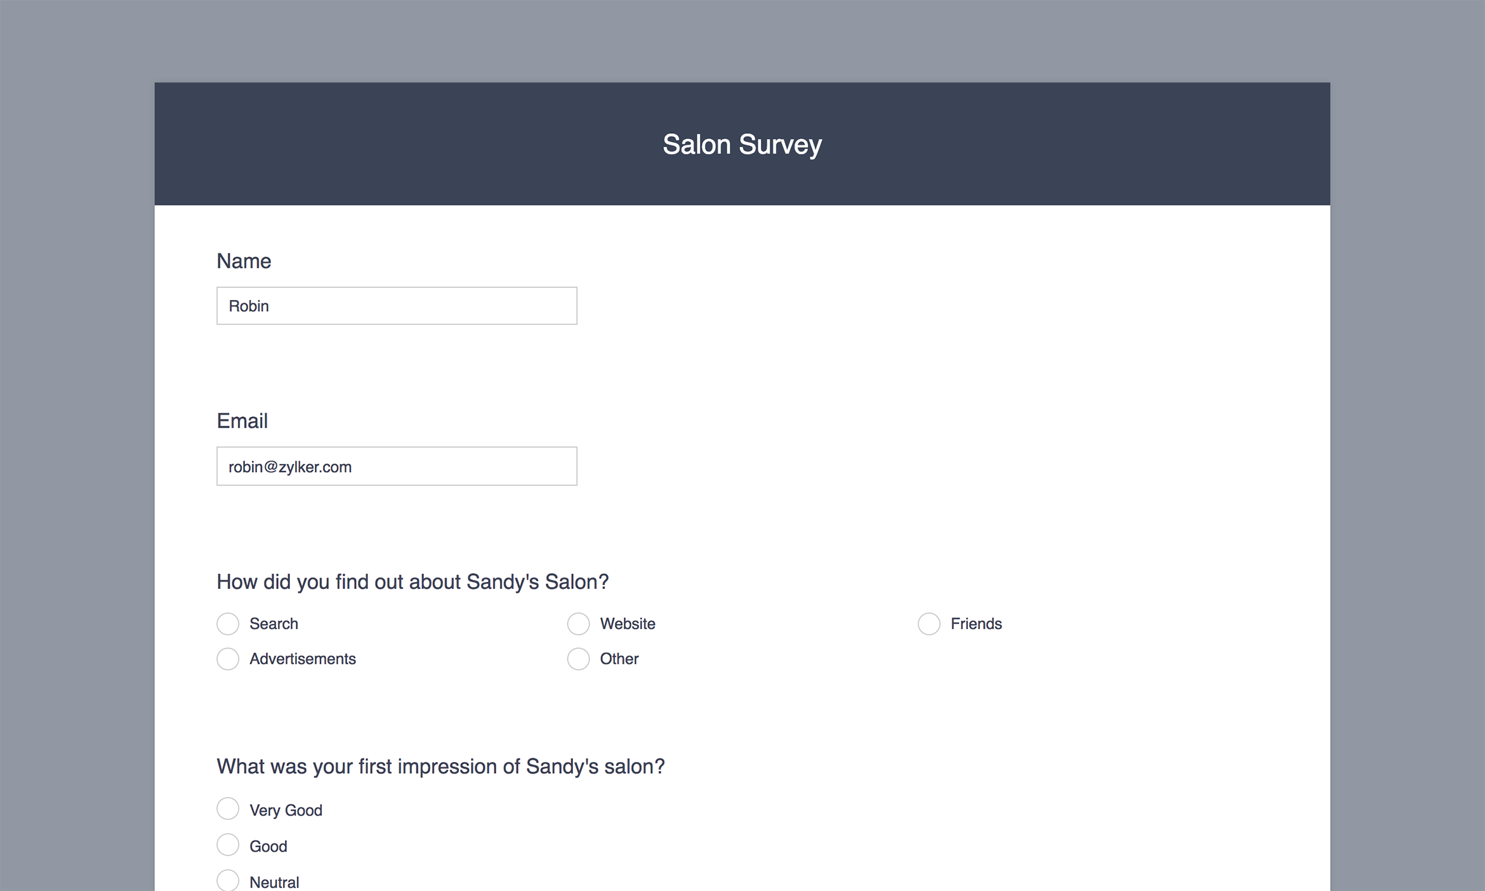The width and height of the screenshot is (1485, 891).
Task: Click the first impression question text
Action: [x=440, y=767]
